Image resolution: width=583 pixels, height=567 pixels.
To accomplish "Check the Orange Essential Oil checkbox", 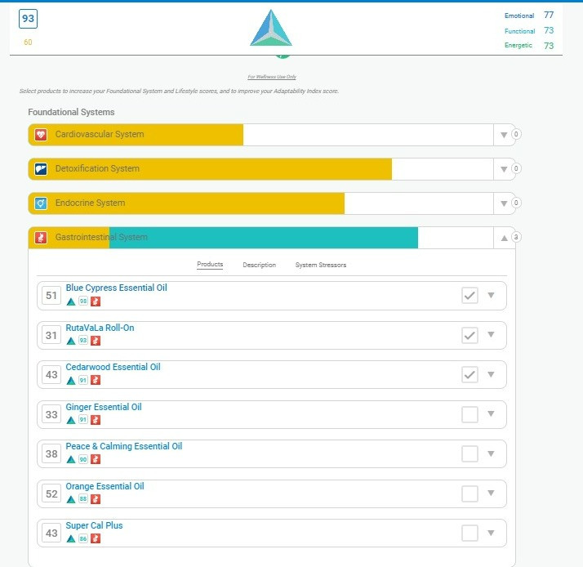I will pos(470,493).
